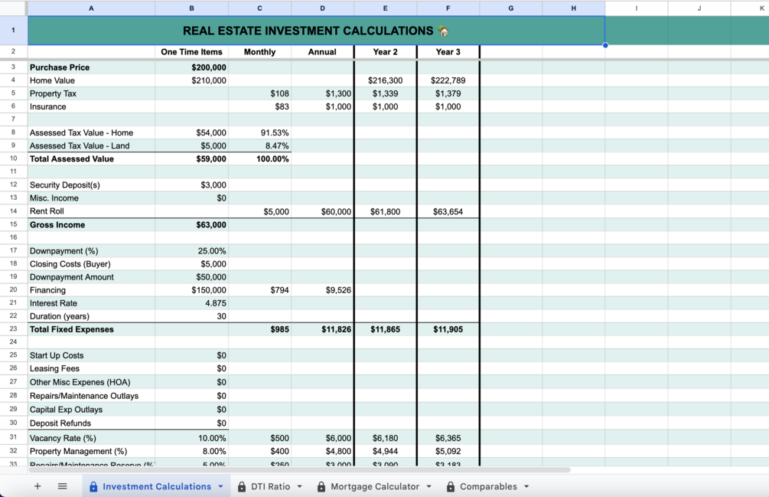Click the Downpayment 25.00% cell
This screenshot has width=769, height=497.
(x=192, y=250)
